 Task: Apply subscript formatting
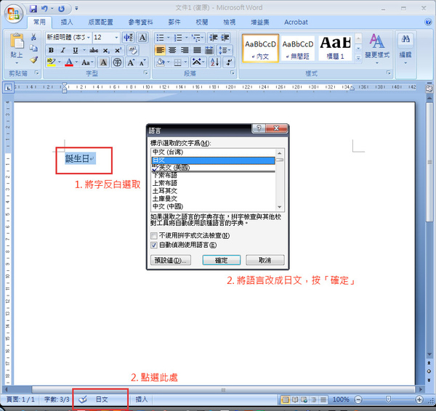point(106,50)
